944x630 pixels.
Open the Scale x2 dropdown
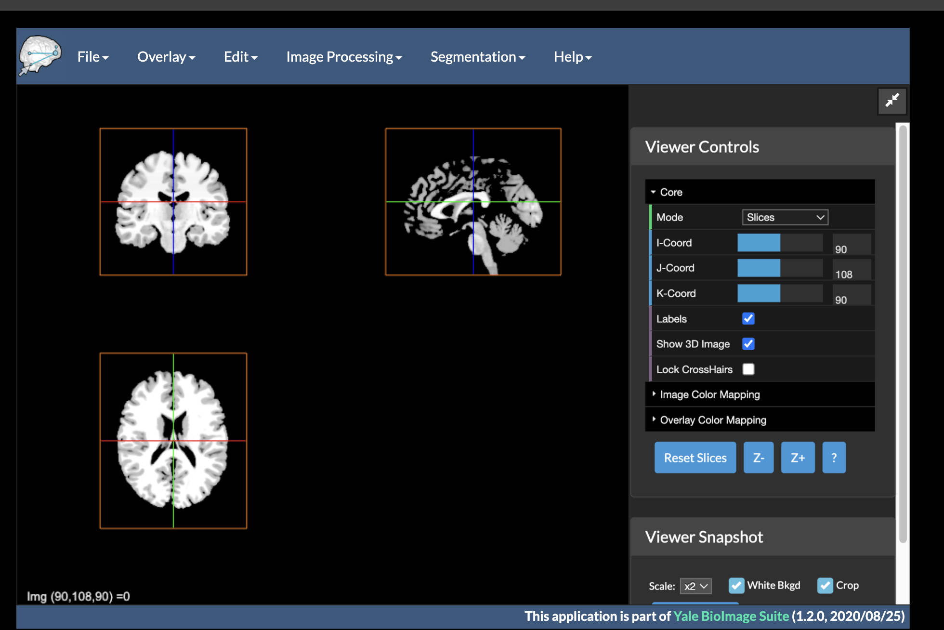coord(695,586)
